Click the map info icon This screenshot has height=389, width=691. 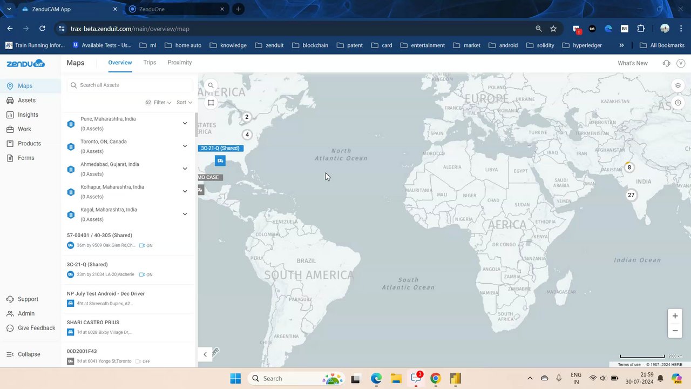click(x=678, y=103)
